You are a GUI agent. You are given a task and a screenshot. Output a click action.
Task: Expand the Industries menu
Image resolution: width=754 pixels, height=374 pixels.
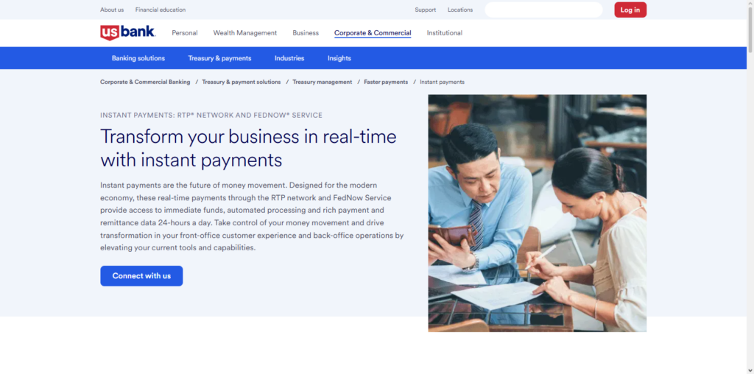tap(289, 58)
